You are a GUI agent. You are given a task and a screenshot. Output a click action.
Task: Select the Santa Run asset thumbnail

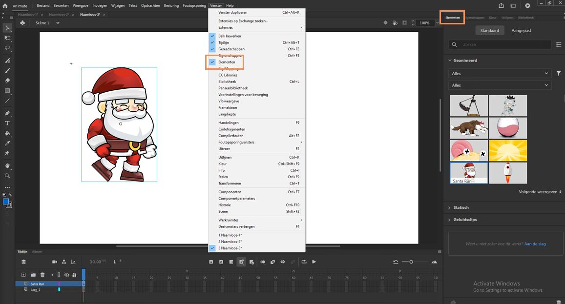click(x=469, y=173)
